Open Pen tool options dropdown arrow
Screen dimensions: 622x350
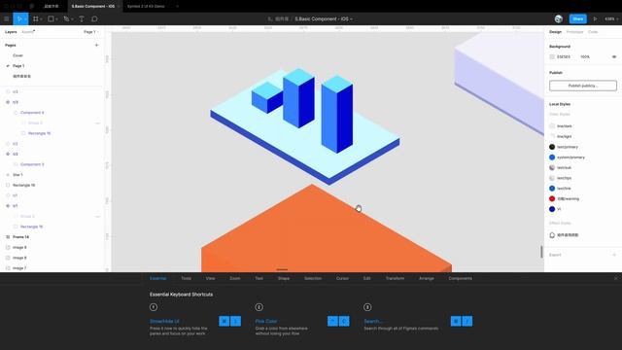[x=72, y=19]
